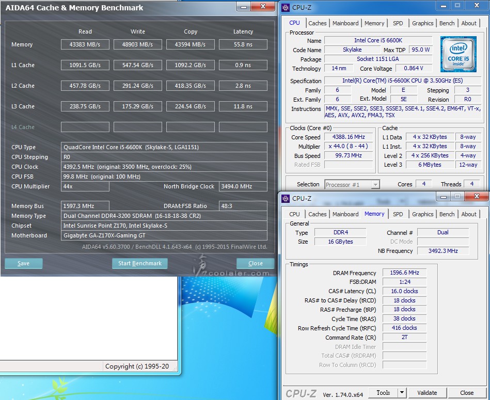
Task: Select Memory tab in lower CPU-Z window
Action: (x=374, y=214)
